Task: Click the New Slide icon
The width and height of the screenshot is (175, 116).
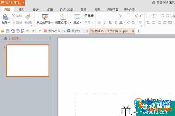Action: 63,17
